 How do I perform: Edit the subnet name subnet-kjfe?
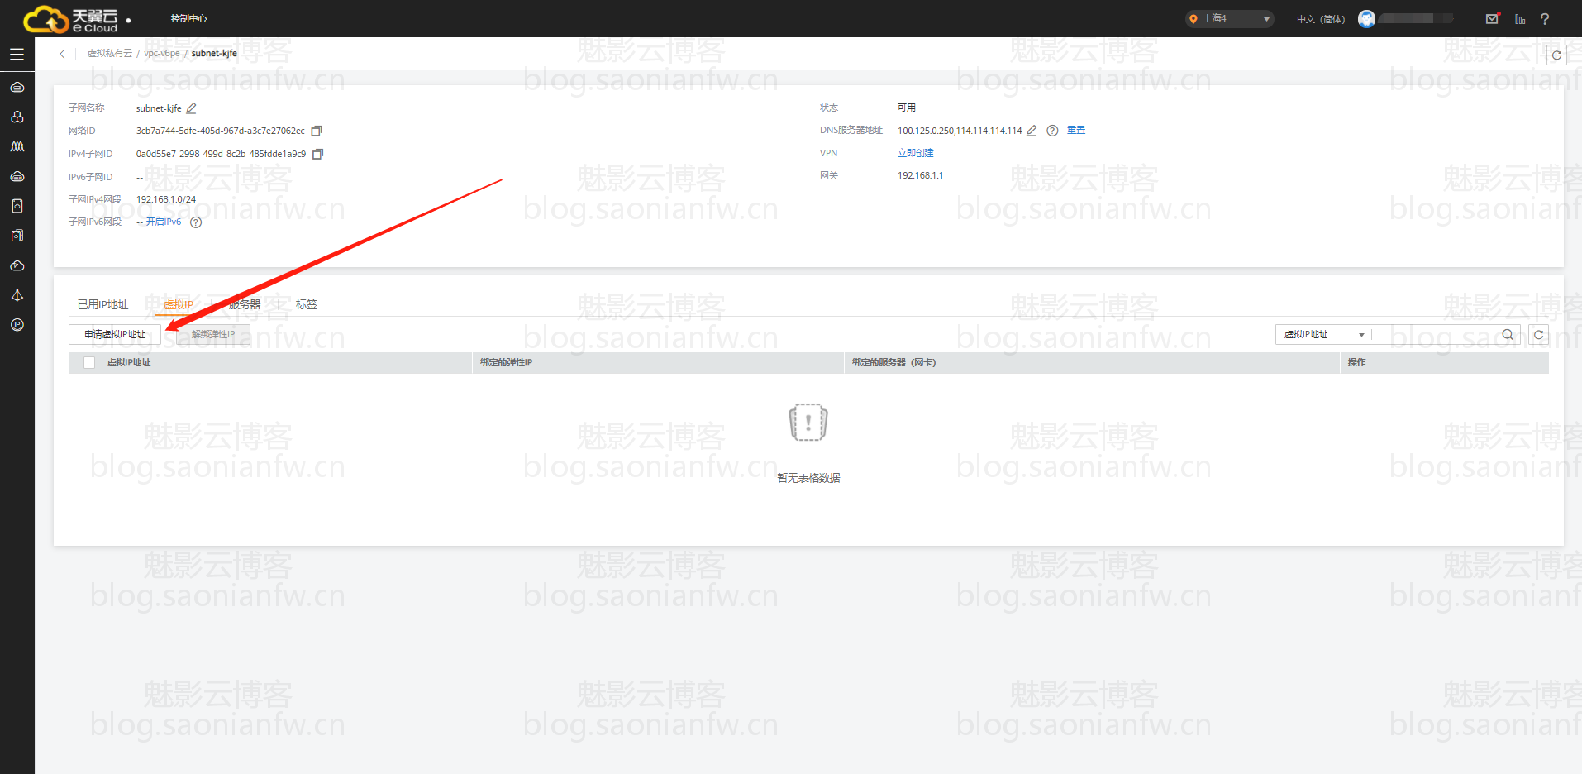[x=192, y=108]
